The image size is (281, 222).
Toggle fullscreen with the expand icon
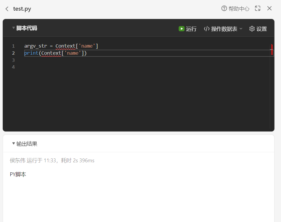pyautogui.click(x=258, y=8)
